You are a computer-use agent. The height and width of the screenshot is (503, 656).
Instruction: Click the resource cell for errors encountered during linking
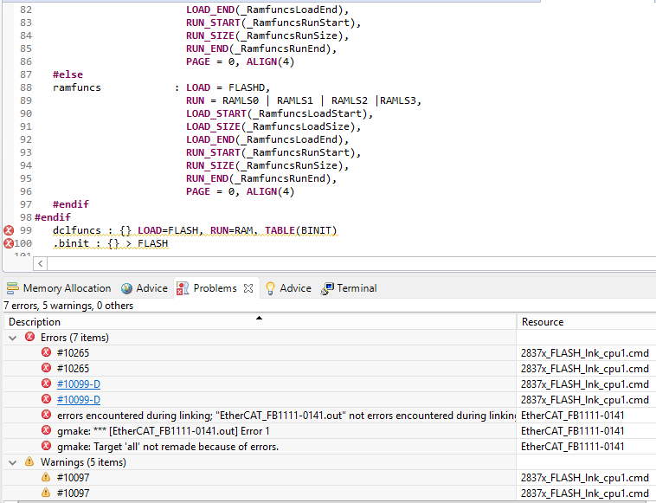586,416
